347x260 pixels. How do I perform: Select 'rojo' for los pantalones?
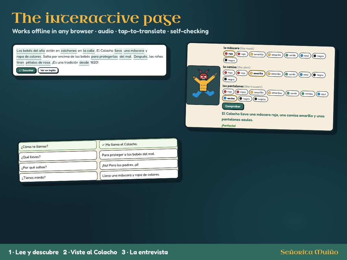coord(228,92)
